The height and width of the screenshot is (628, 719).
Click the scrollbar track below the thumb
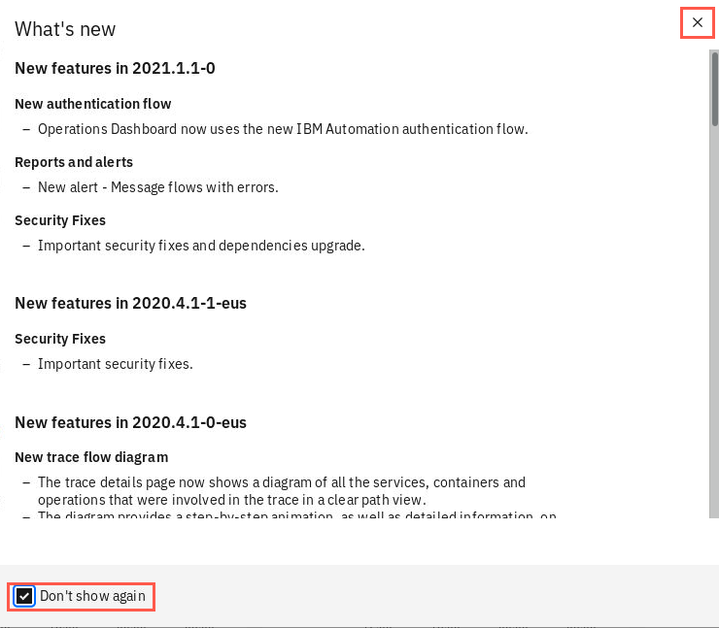[714, 320]
